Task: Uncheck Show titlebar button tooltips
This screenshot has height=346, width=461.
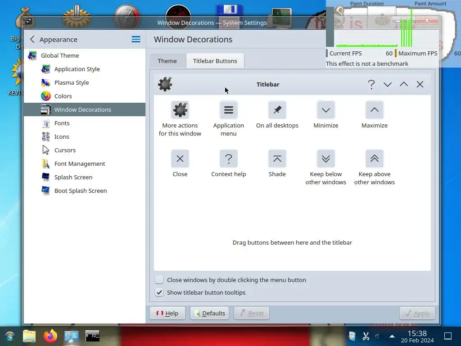Action: pyautogui.click(x=159, y=292)
